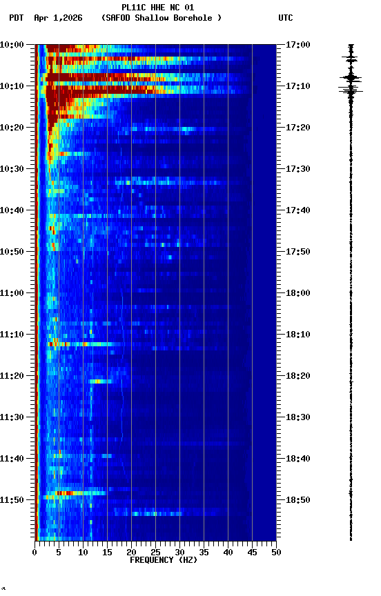Click the 15 Hz frequency axis label
The height and width of the screenshot is (596, 381).
click(107, 553)
